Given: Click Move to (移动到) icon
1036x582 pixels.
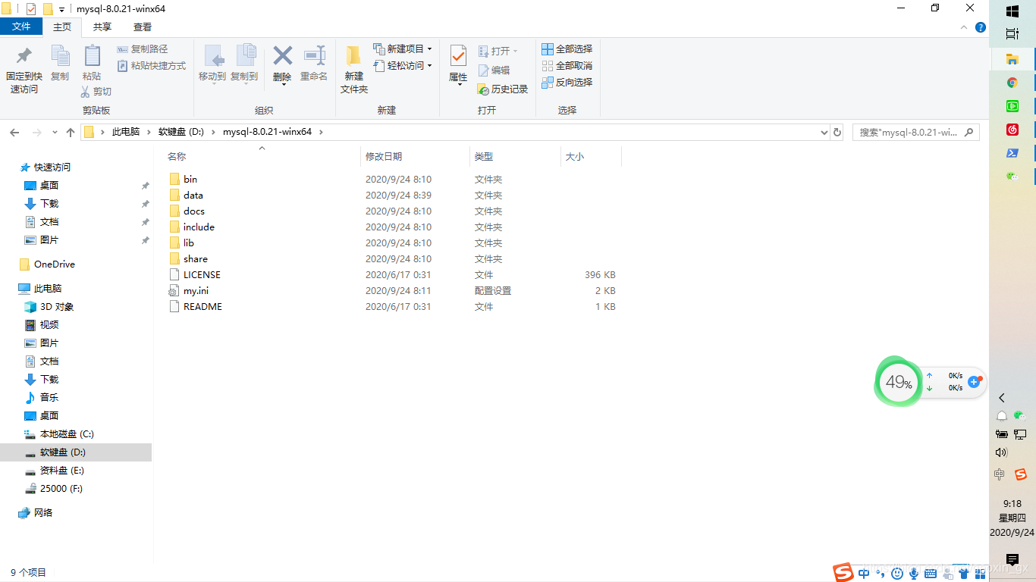Looking at the screenshot, I should [212, 55].
